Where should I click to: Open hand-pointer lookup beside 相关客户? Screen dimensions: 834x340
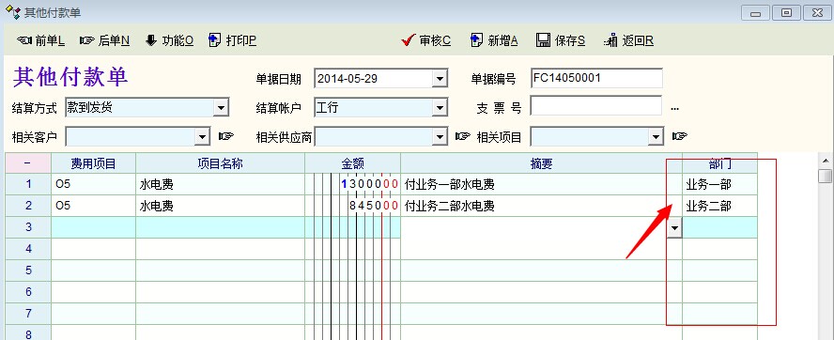pyautogui.click(x=226, y=137)
